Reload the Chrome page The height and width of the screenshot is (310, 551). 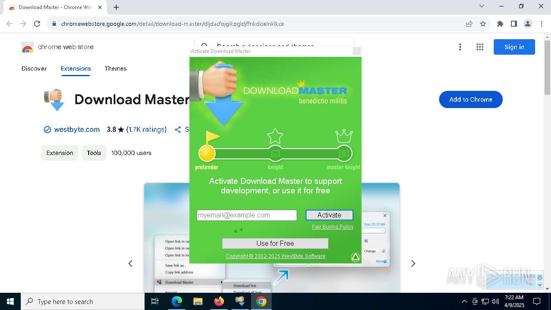point(37,24)
